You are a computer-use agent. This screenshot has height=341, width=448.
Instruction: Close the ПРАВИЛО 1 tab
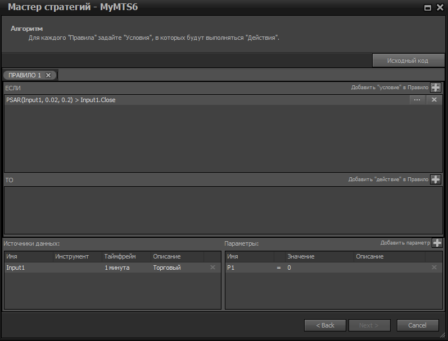coord(48,75)
